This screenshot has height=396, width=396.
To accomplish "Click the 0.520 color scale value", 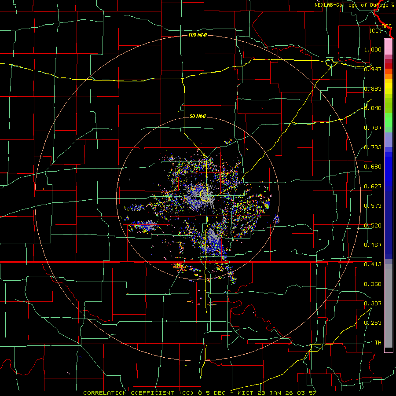I will coord(373,226).
